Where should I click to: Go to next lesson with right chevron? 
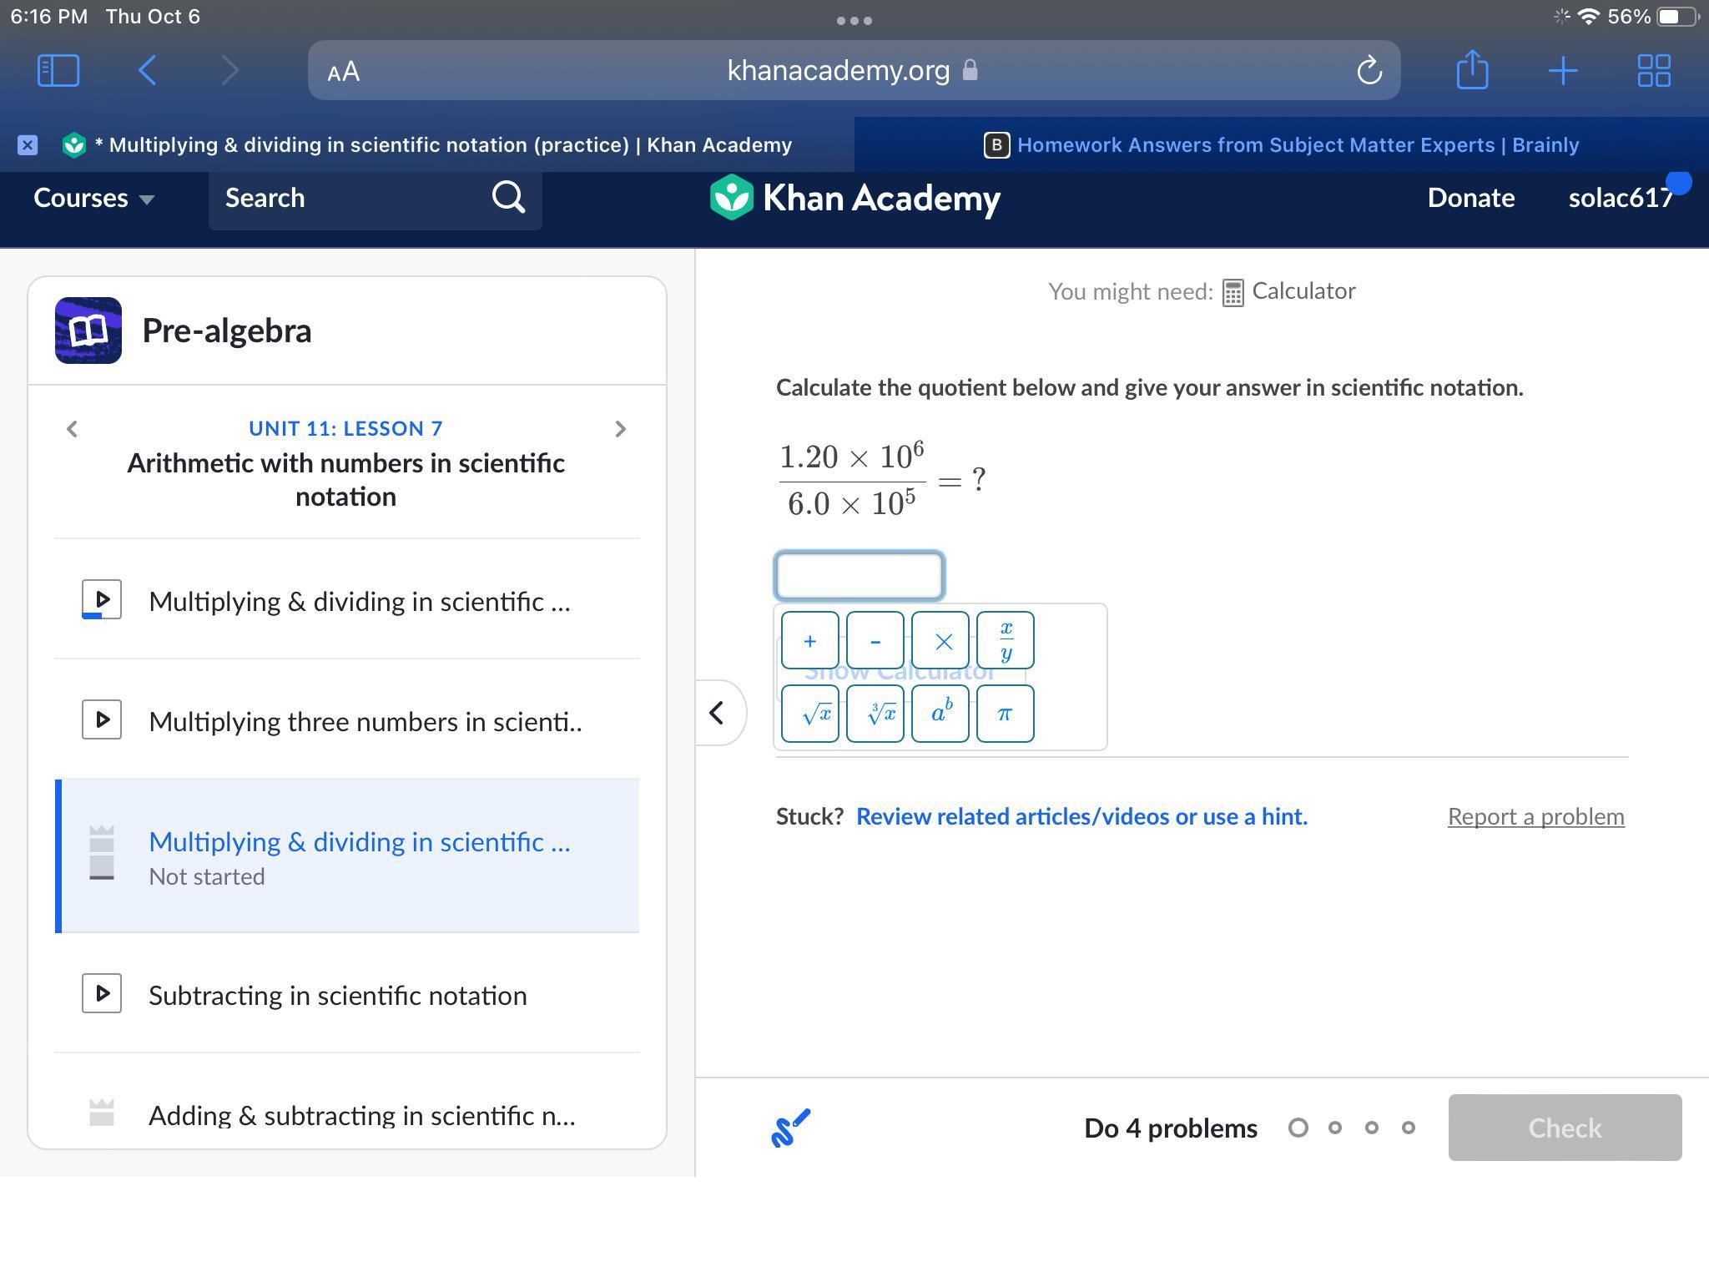(x=619, y=429)
